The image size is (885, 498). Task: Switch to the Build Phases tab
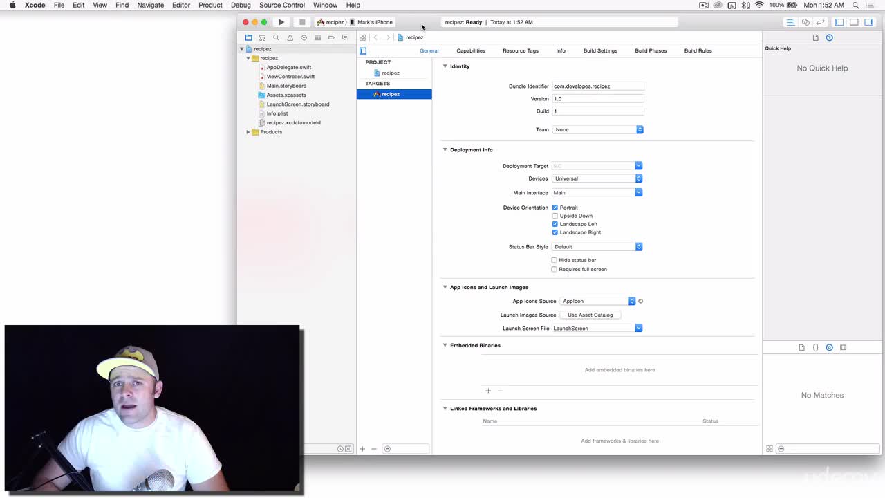point(651,50)
